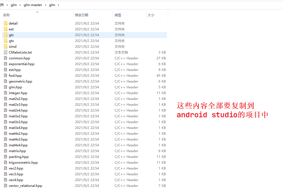Screen dimensions: 283x196
Task: Select the mat4x4.hpp file name
Action: 18,145
